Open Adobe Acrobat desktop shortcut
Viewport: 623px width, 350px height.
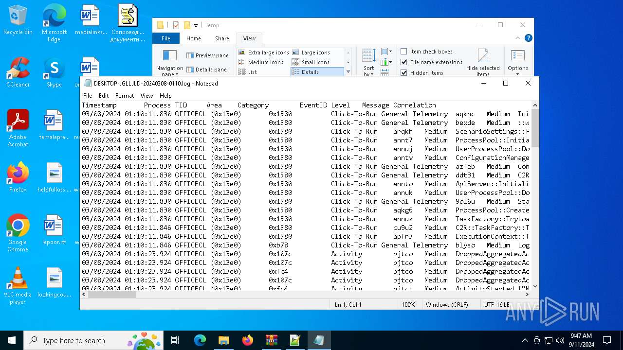(x=18, y=128)
